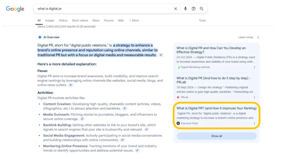This screenshot has width=283, height=159.
Task: Open options menu for Digital Marketing Institute card
Action: [255, 67]
